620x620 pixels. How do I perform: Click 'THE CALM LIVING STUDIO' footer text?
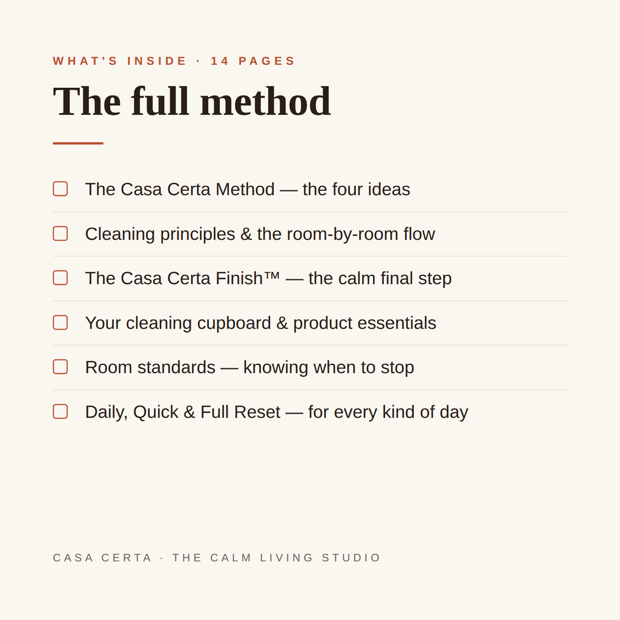pos(276,558)
